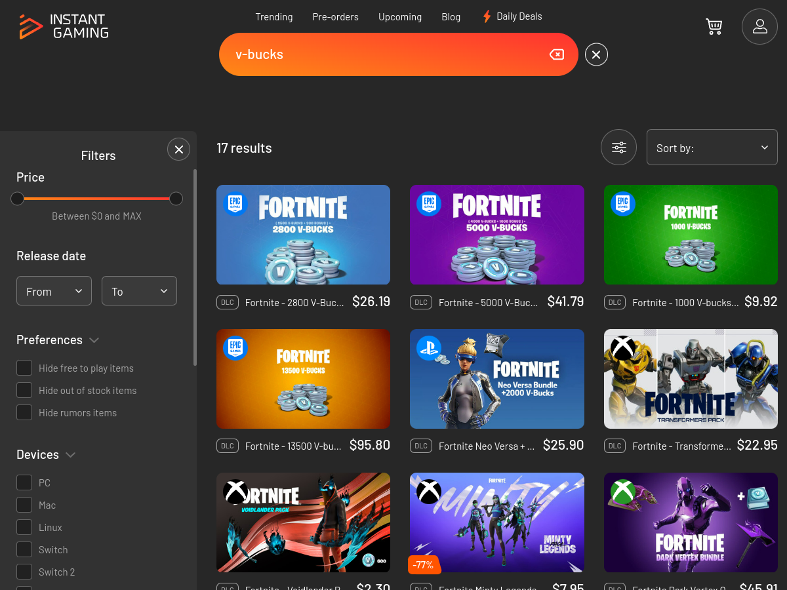Clear the v-bucks search text
Image resolution: width=787 pixels, height=590 pixels.
[556, 54]
